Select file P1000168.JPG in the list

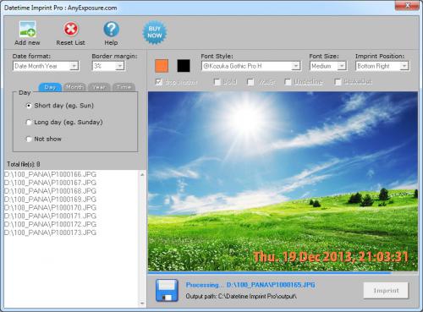tap(51, 191)
